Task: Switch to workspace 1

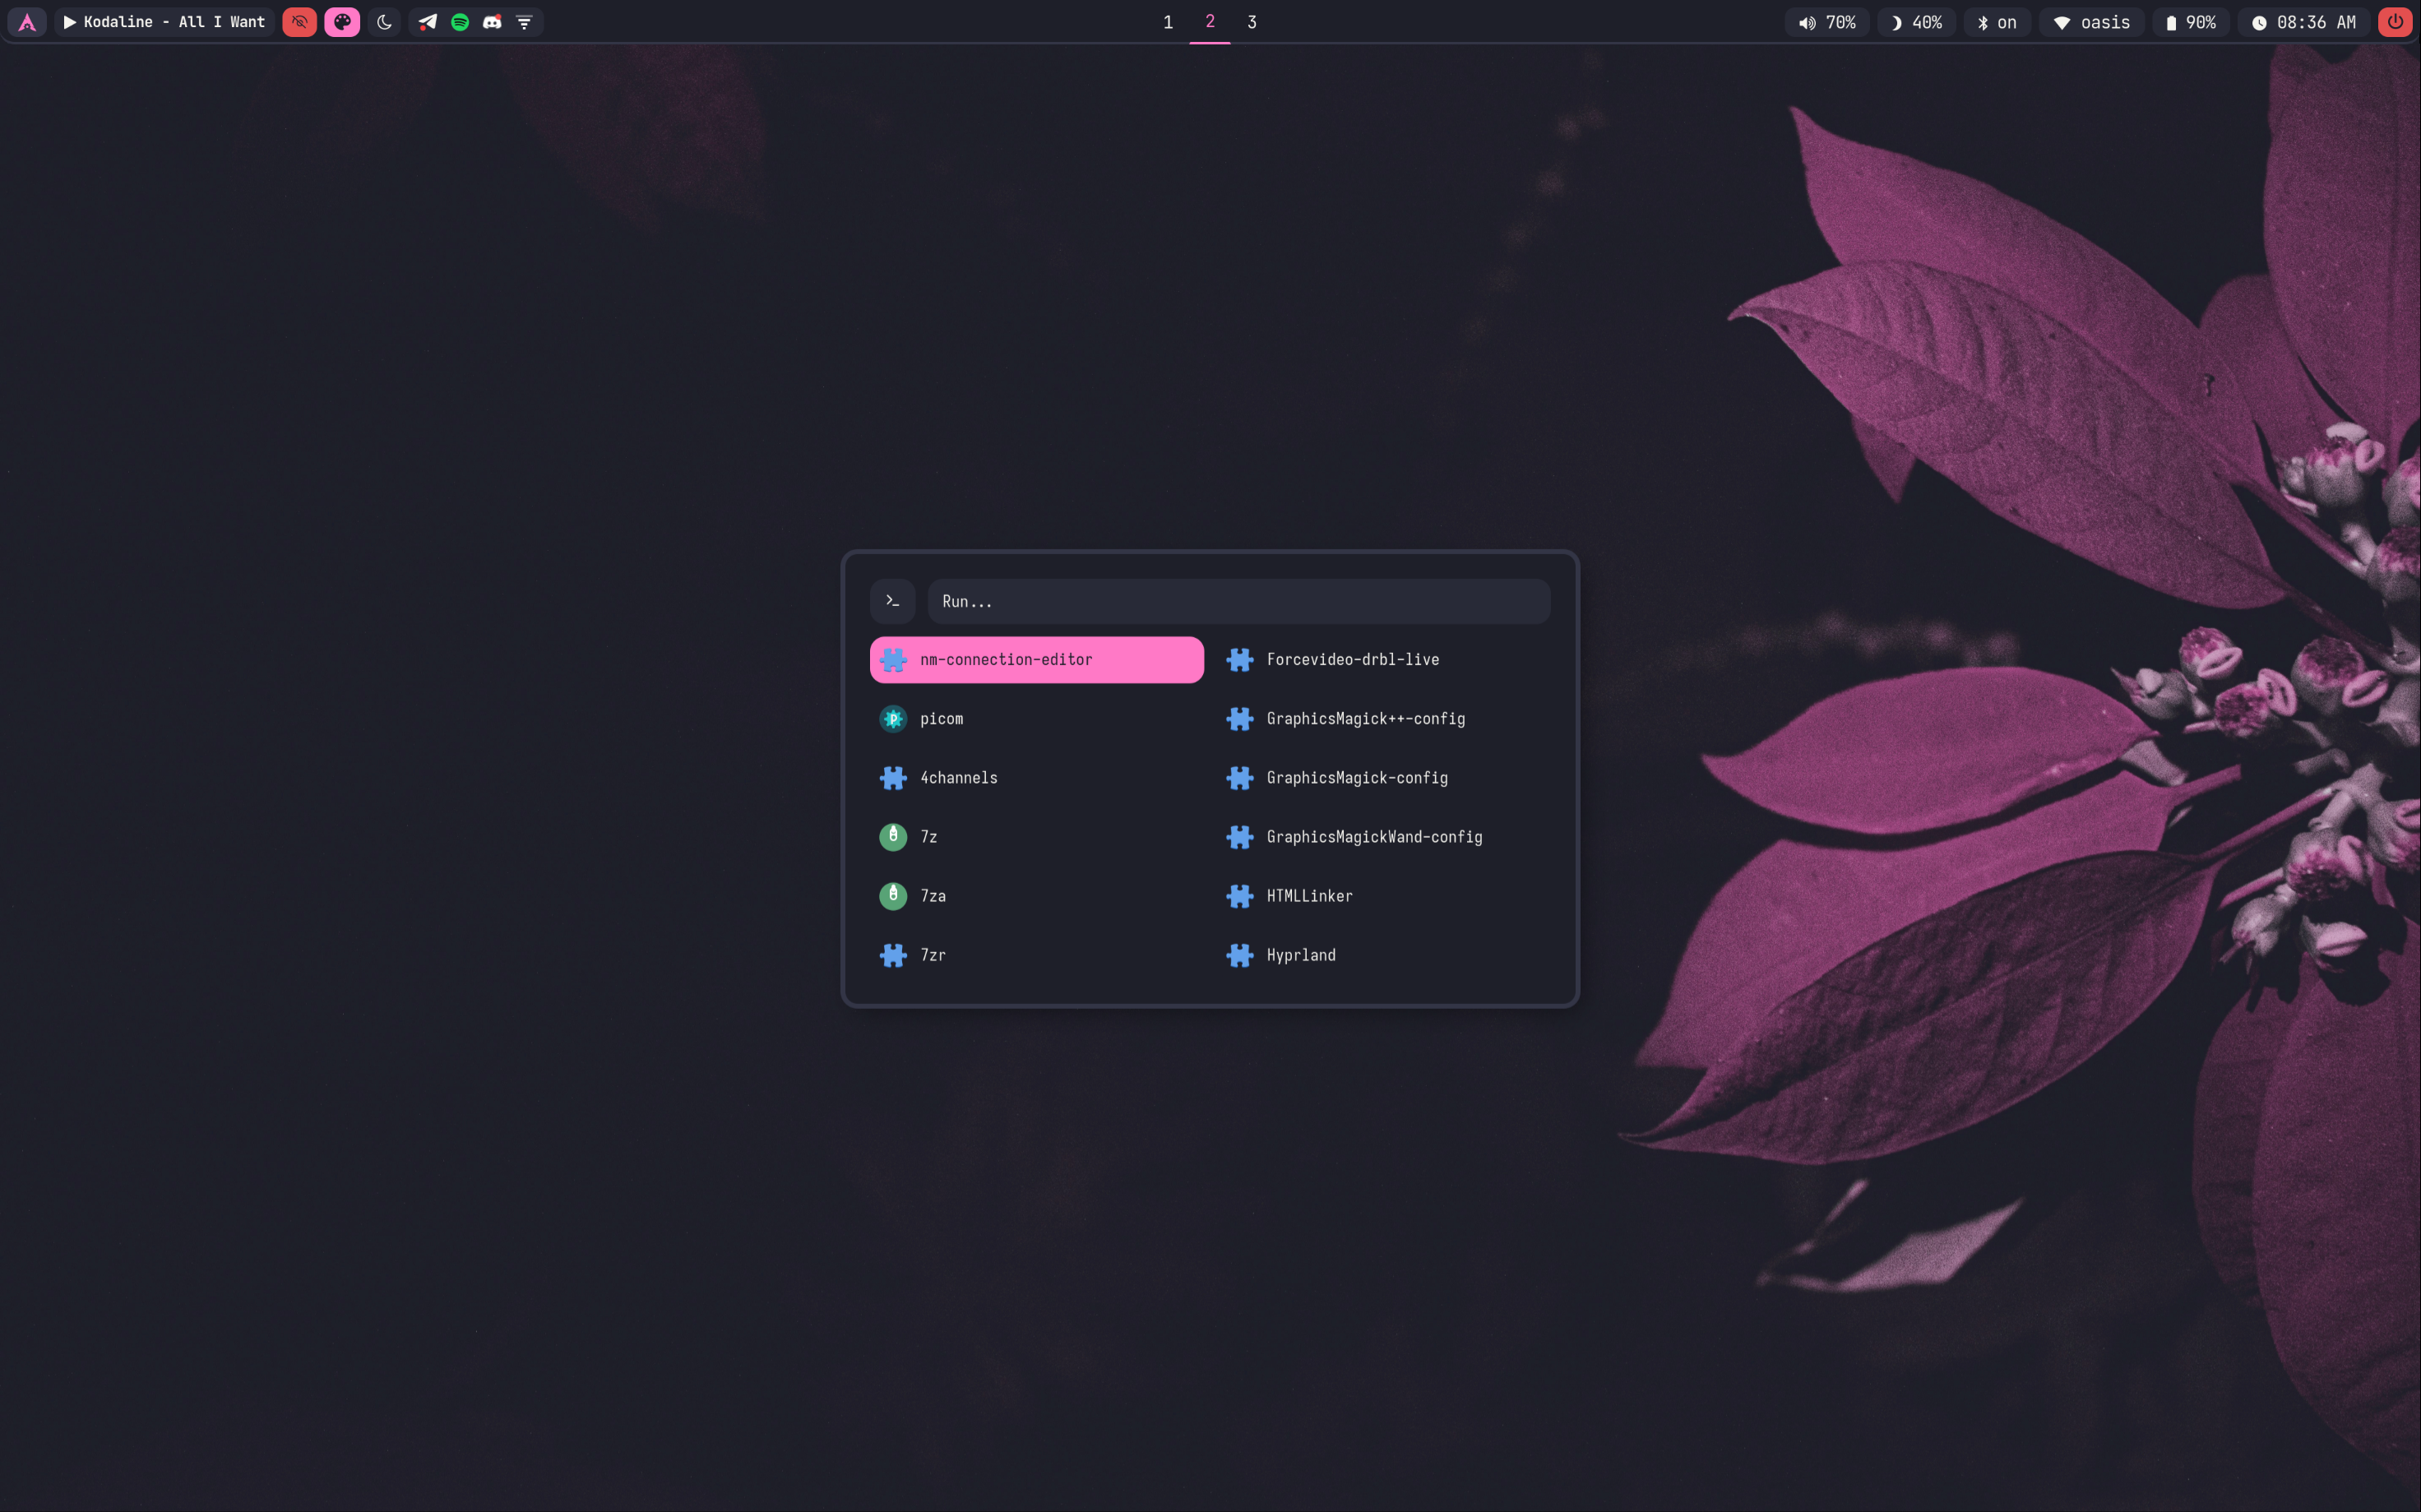Action: coord(1168,22)
